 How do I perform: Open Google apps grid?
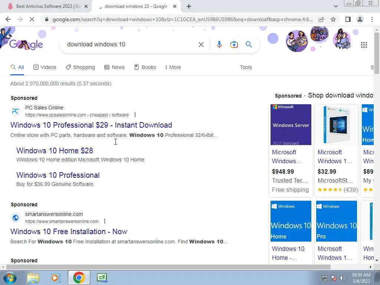click(x=364, y=45)
